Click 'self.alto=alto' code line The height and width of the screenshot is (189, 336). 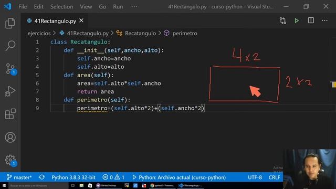click(100, 67)
